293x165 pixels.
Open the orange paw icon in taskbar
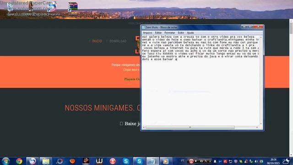coord(72,161)
